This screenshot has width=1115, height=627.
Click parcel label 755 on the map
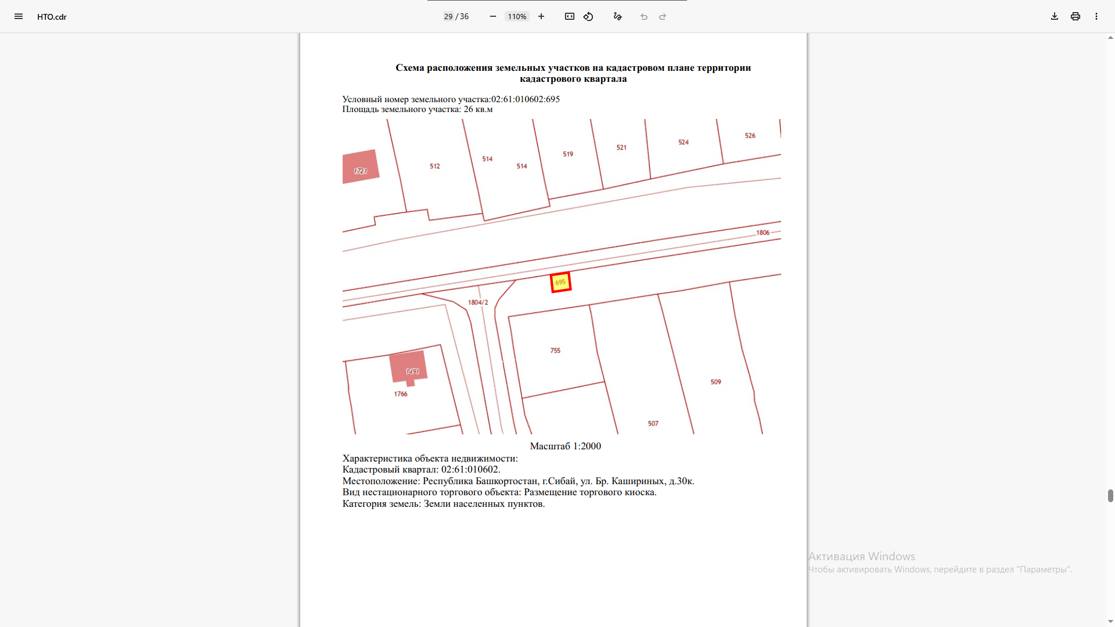(x=555, y=351)
